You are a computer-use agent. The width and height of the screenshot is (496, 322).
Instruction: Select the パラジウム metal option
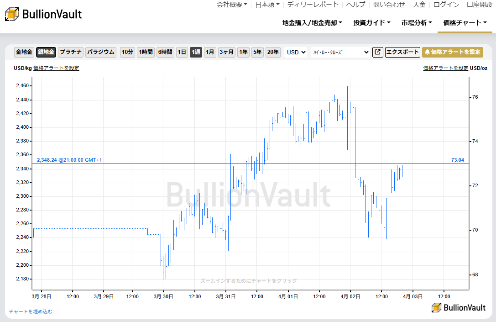tap(100, 52)
